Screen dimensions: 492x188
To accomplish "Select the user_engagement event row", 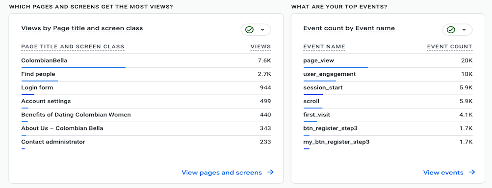I will tap(388, 74).
